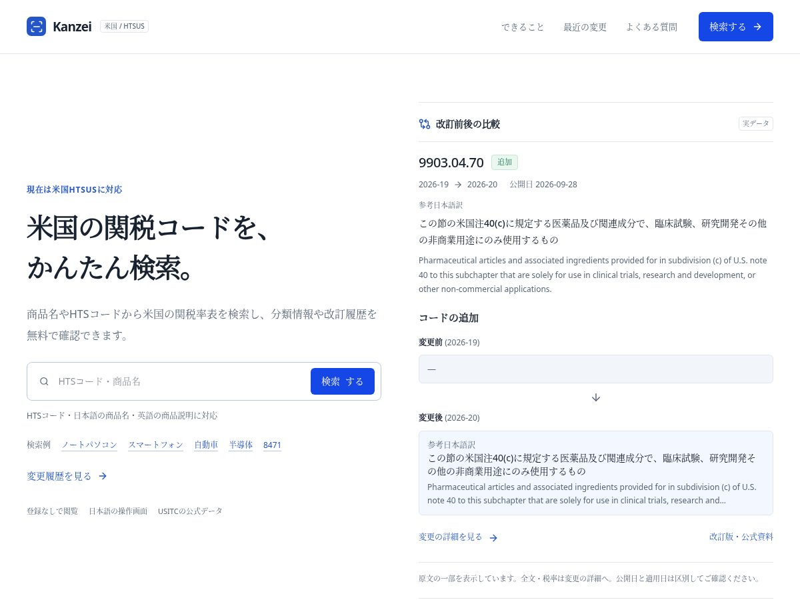Click arrow icon next to 変更履歴を見る

pos(103,476)
